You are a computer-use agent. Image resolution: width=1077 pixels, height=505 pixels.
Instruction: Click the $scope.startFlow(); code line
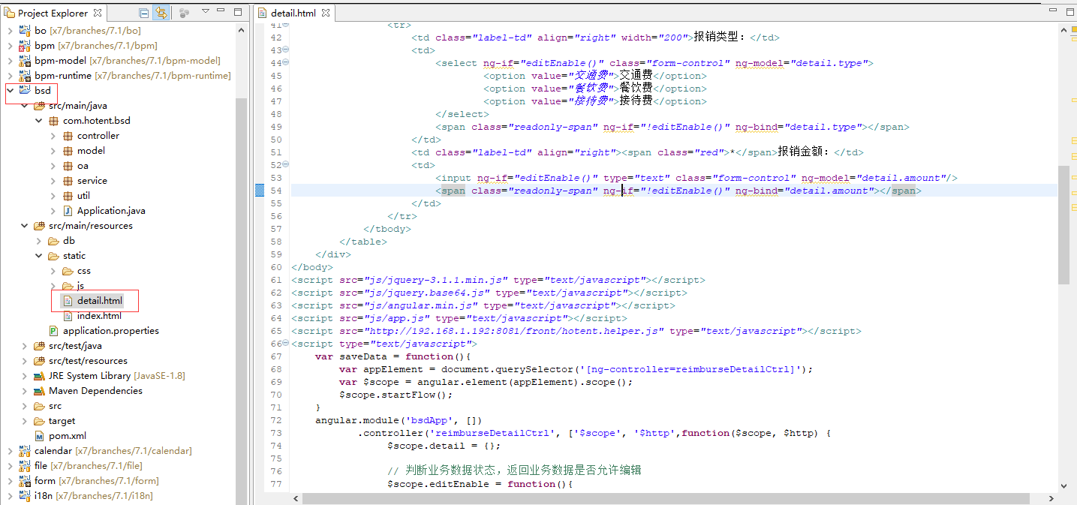[x=396, y=395]
